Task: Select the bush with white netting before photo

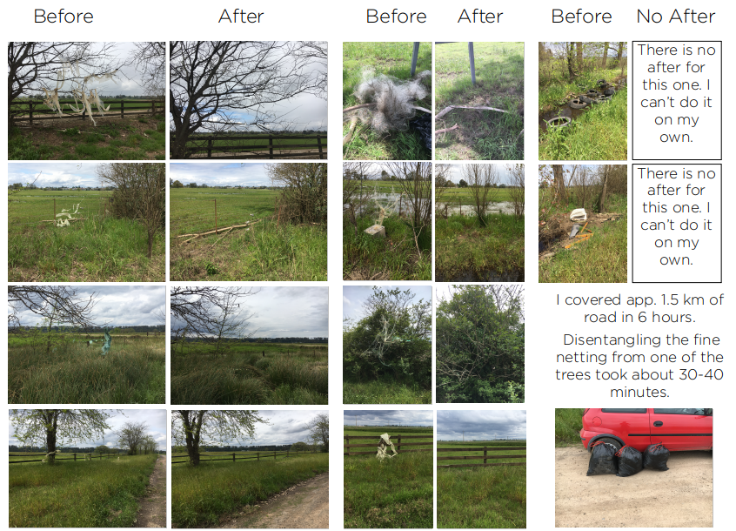Action: click(x=387, y=345)
